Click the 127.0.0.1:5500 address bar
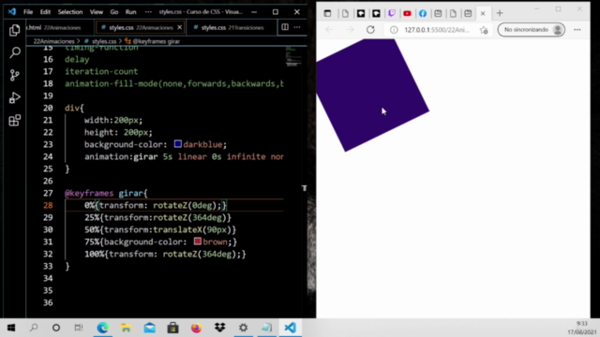The width and height of the screenshot is (600, 337). 437,29
